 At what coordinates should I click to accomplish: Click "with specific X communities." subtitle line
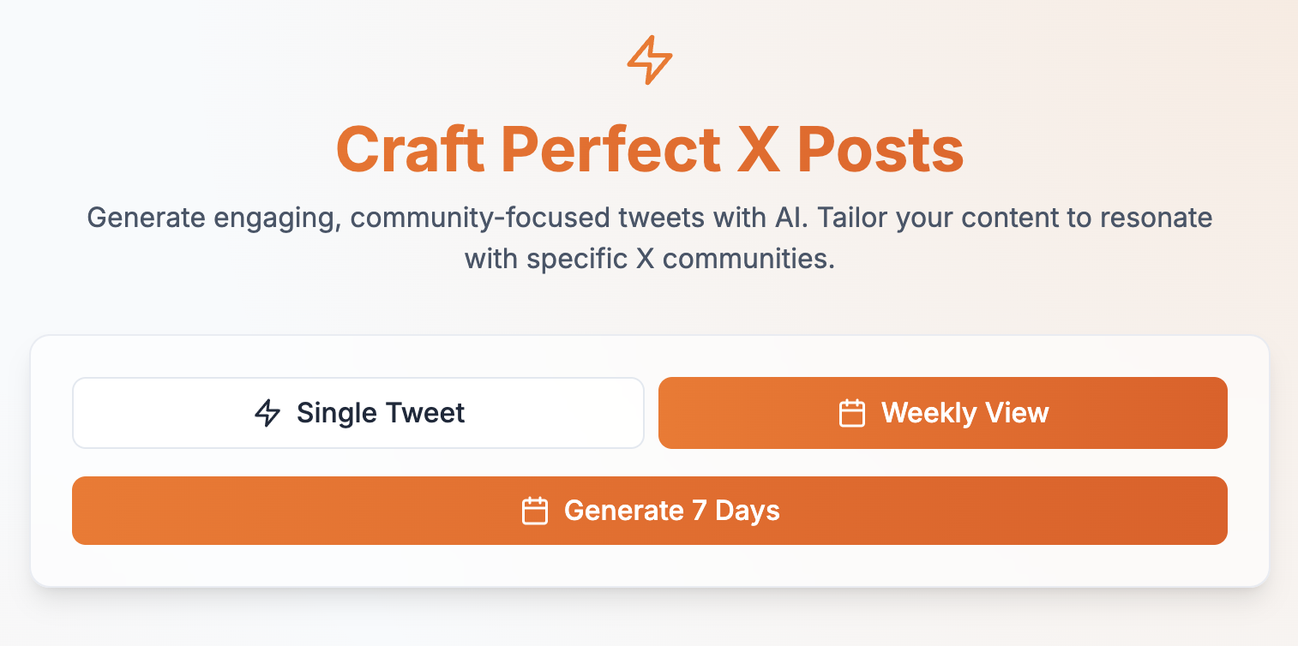click(x=649, y=258)
